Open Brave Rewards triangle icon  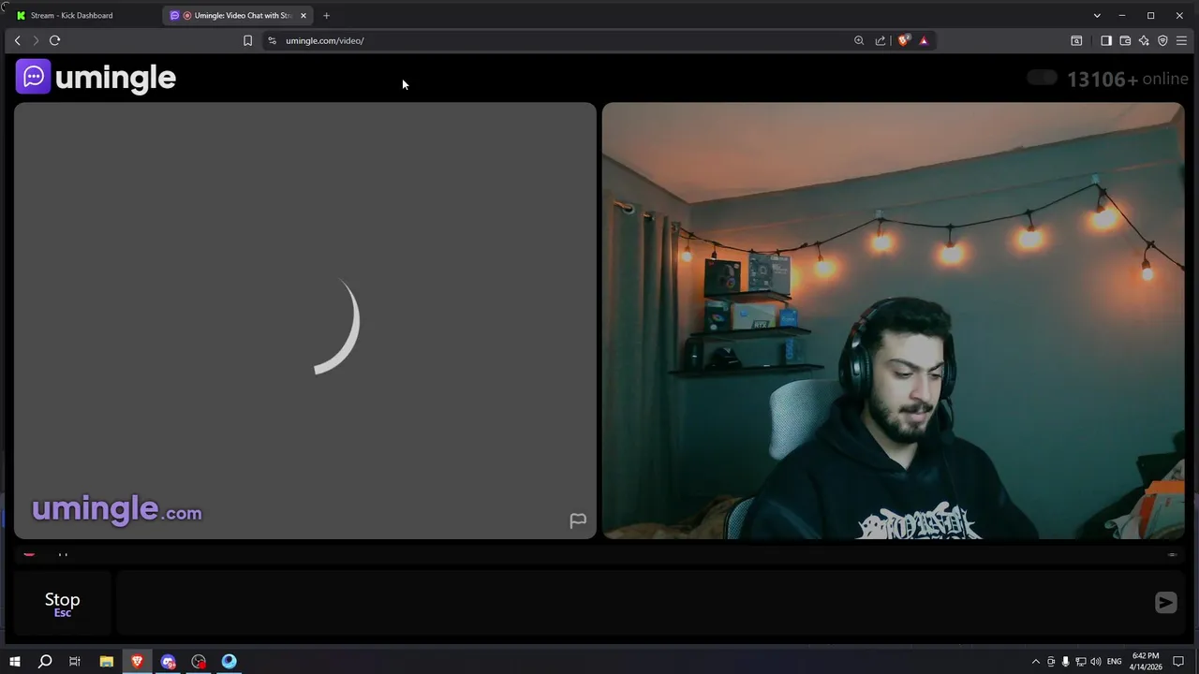924,40
